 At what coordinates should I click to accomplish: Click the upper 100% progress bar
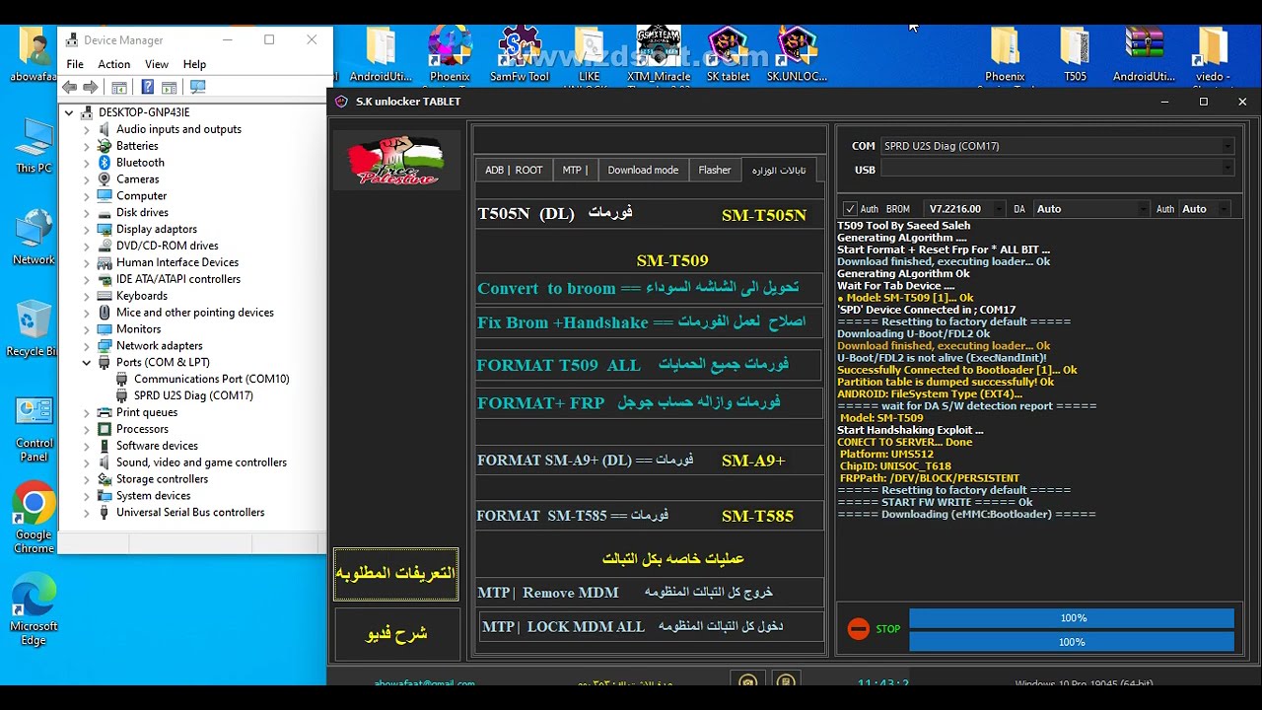[1071, 618]
